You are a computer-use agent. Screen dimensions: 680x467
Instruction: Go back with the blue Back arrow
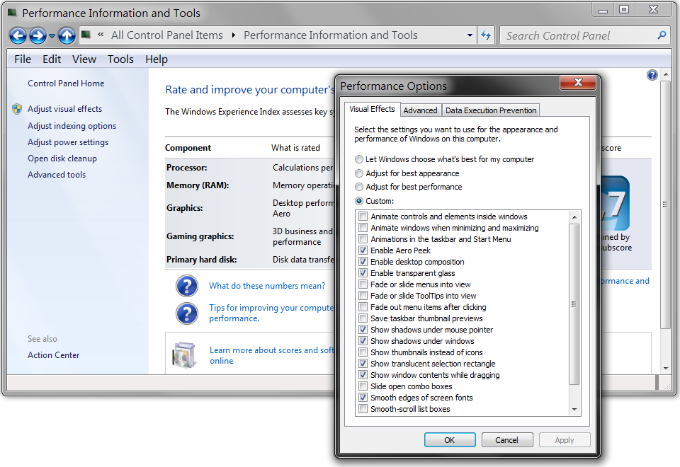click(18, 35)
